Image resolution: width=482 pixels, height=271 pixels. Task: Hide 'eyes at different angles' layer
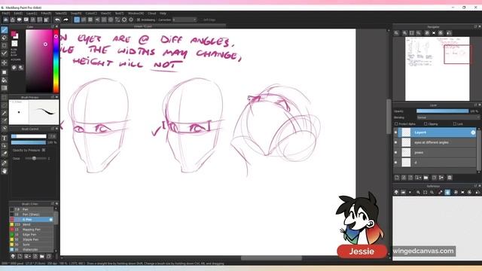click(396, 142)
